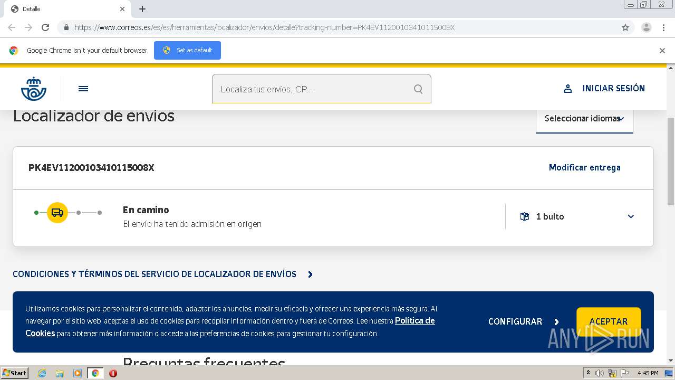Open the Windows Start menu
675x380 pixels.
14,373
